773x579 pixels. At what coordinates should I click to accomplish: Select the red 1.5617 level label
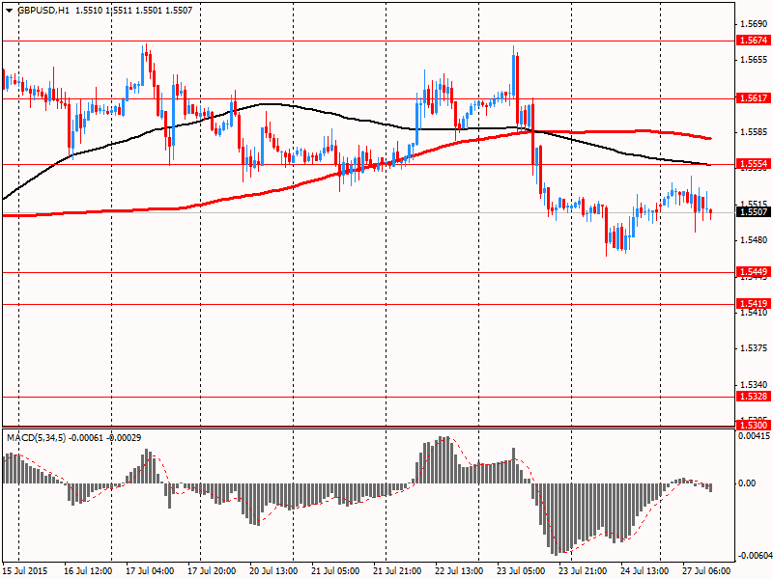click(753, 98)
